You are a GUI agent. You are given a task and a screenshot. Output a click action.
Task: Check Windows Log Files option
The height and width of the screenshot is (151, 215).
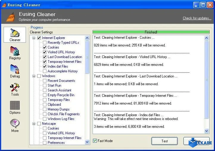click(x=45, y=119)
